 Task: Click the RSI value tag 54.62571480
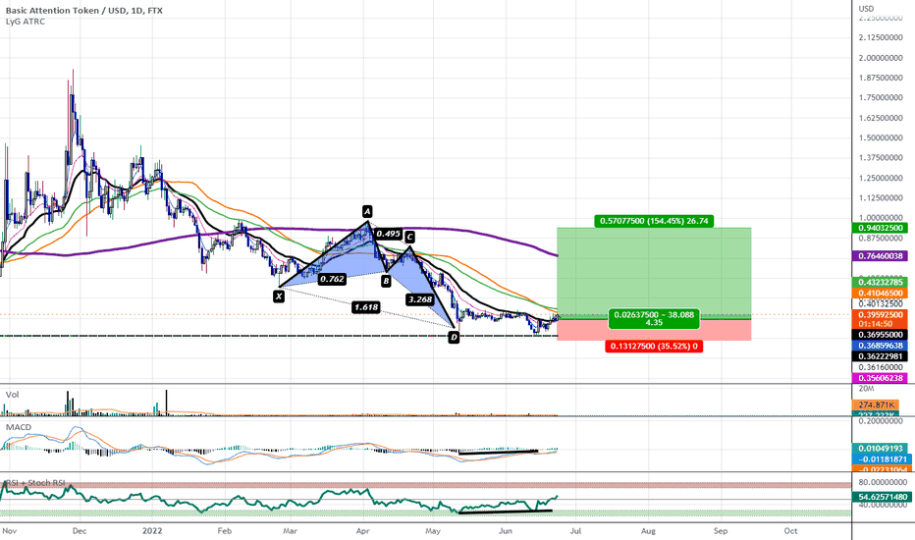point(882,498)
